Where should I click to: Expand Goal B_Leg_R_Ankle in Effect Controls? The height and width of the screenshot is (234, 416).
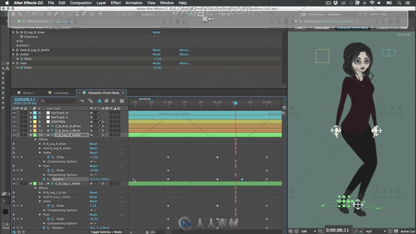click(x=13, y=50)
